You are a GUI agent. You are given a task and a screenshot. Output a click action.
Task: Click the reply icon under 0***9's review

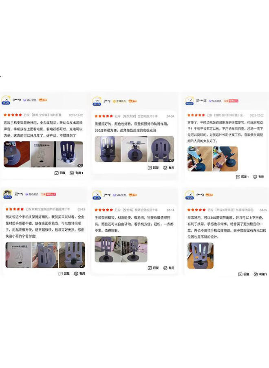click(60, 173)
